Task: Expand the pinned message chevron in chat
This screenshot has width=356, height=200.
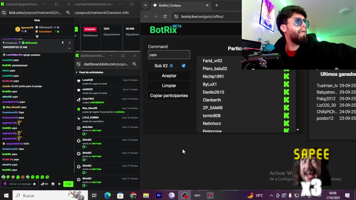Action: click(70, 48)
